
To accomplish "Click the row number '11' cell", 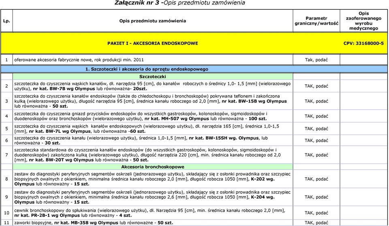I will coord(7,223).
